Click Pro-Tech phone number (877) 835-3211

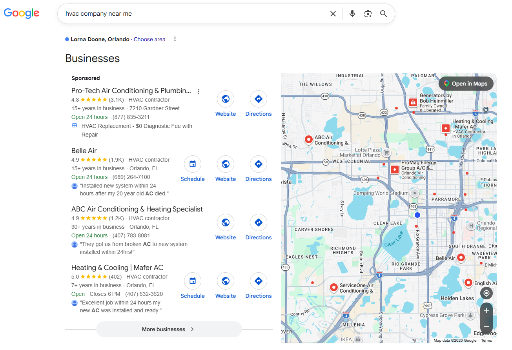(x=131, y=117)
